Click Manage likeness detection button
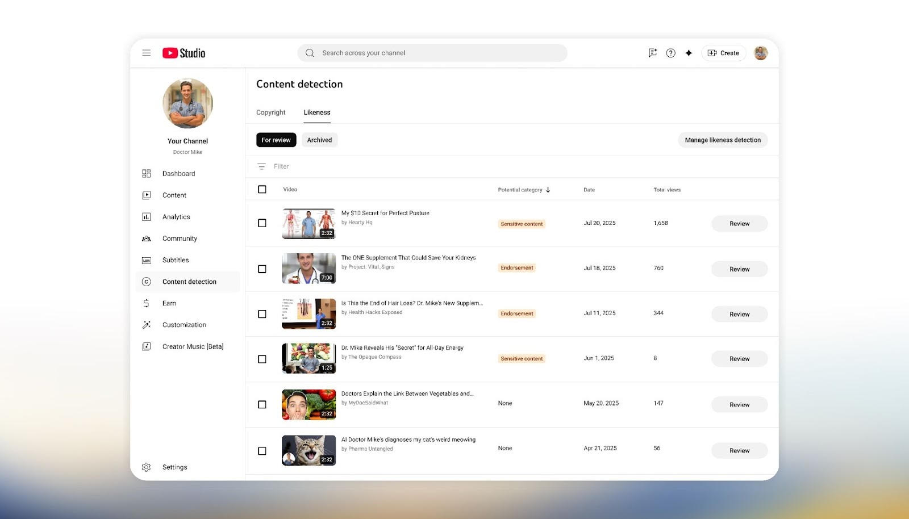909x519 pixels. click(722, 140)
